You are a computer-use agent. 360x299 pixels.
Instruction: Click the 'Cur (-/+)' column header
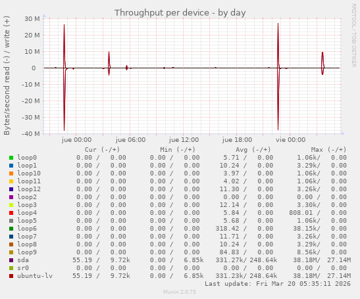click(102, 150)
